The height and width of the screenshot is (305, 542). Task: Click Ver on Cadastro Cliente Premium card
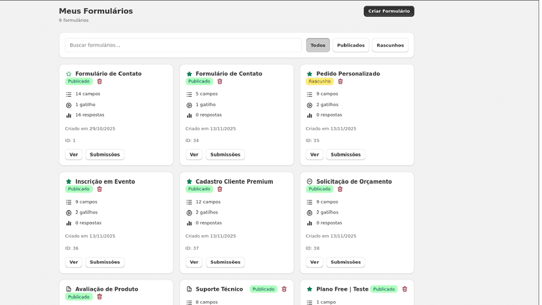(x=194, y=262)
